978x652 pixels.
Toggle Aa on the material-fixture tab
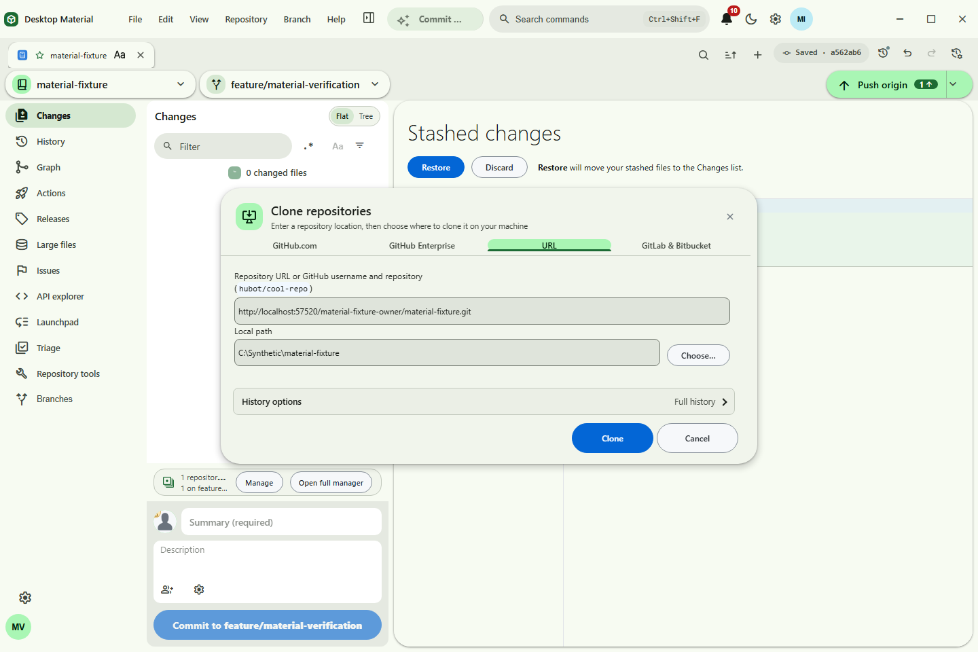120,55
